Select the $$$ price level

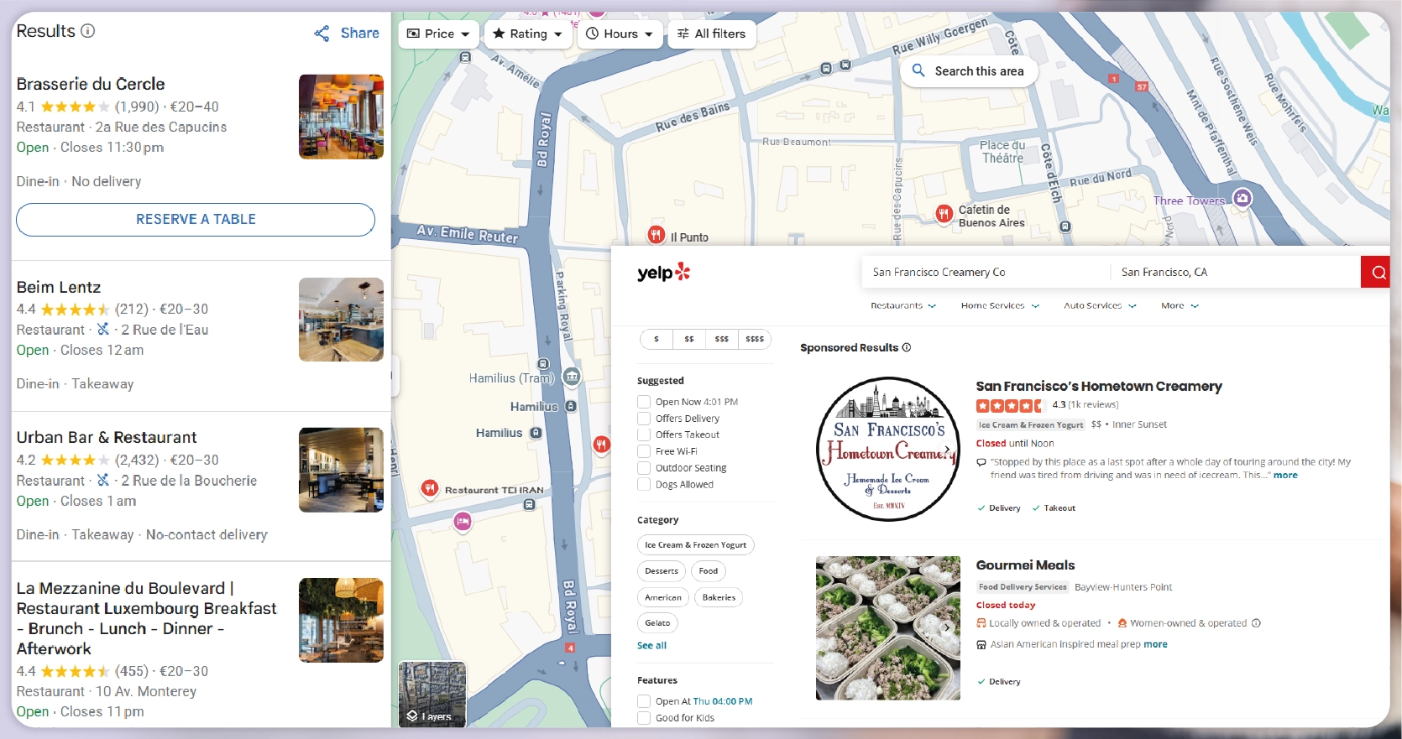722,339
